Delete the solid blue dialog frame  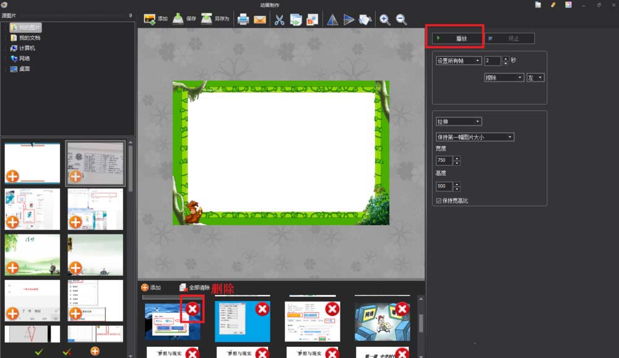tap(262, 309)
